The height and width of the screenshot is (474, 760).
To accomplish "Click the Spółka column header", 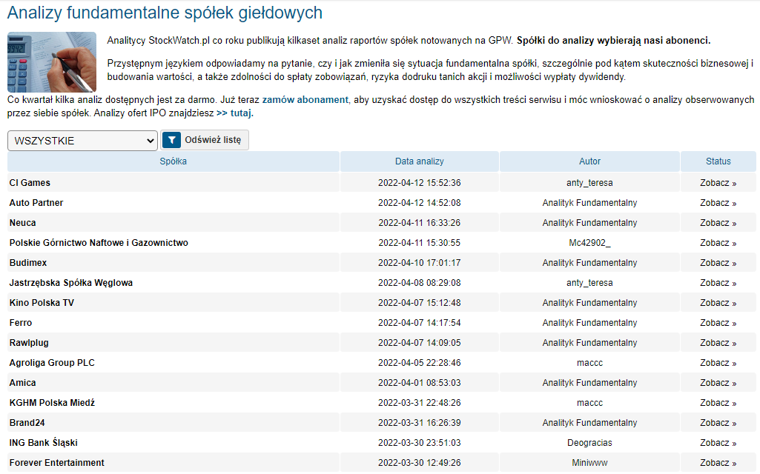I will tap(173, 161).
